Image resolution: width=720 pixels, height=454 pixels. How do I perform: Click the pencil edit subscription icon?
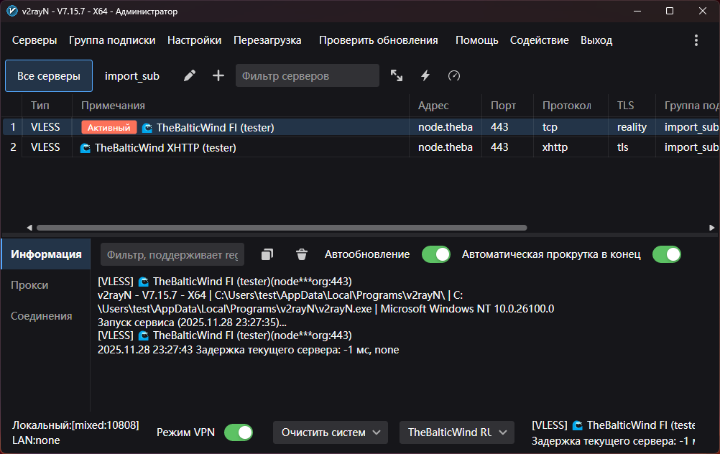click(190, 75)
